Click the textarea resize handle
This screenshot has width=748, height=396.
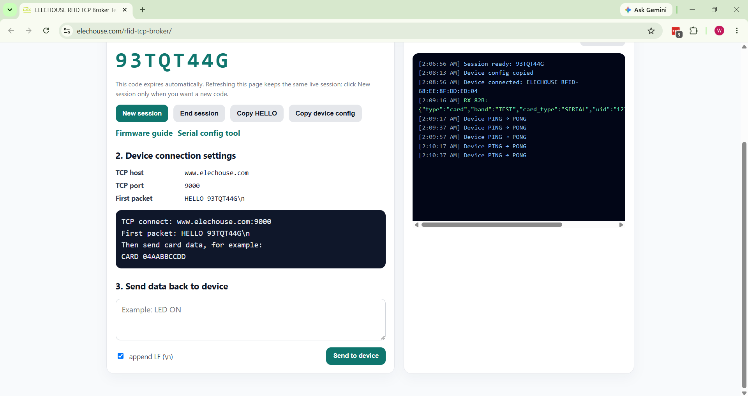click(383, 338)
